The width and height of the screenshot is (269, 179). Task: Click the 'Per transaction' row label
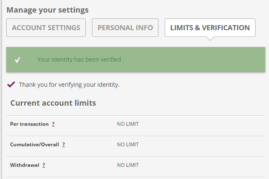[x=29, y=124]
